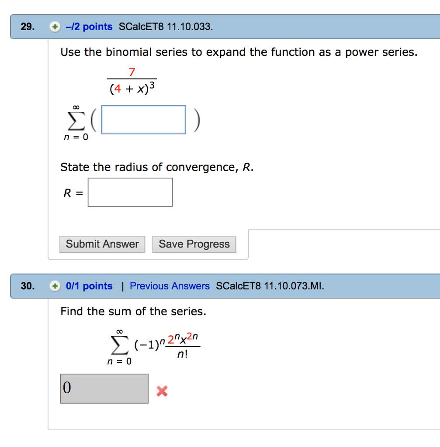Click the red X incorrect-answer marker
The height and width of the screenshot is (447, 440).
162,391
